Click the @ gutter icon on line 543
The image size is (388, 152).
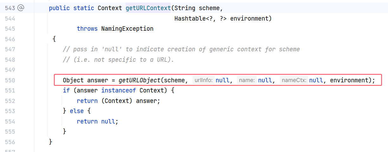pos(21,8)
